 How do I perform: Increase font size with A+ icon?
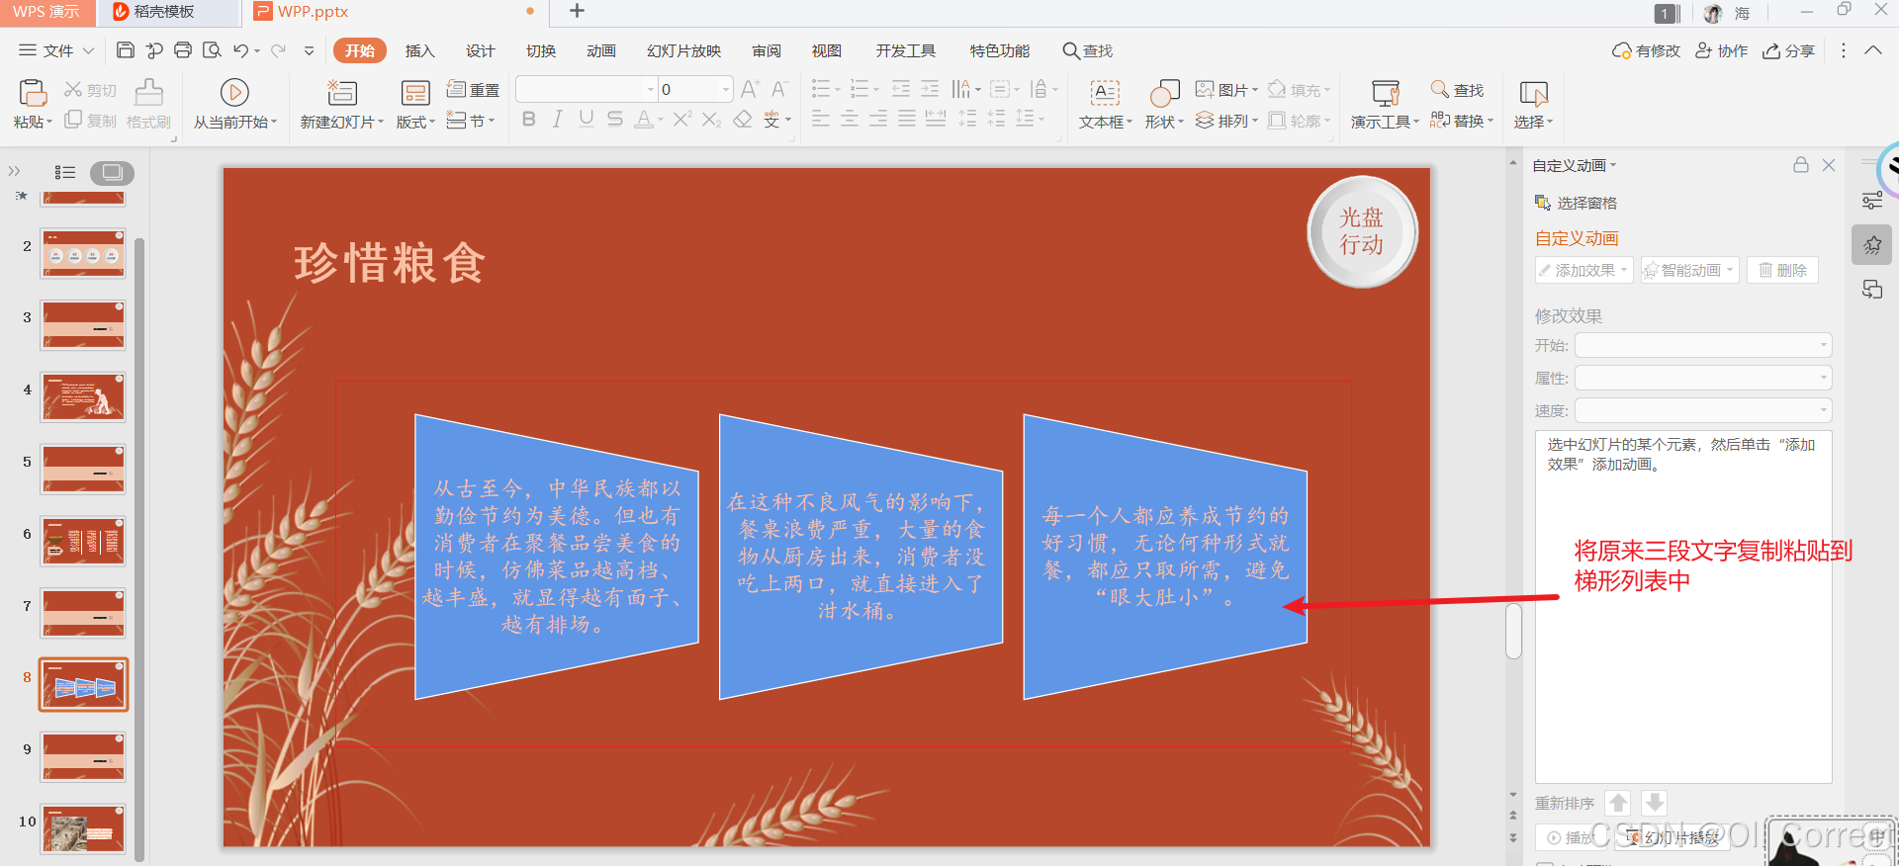click(x=751, y=89)
